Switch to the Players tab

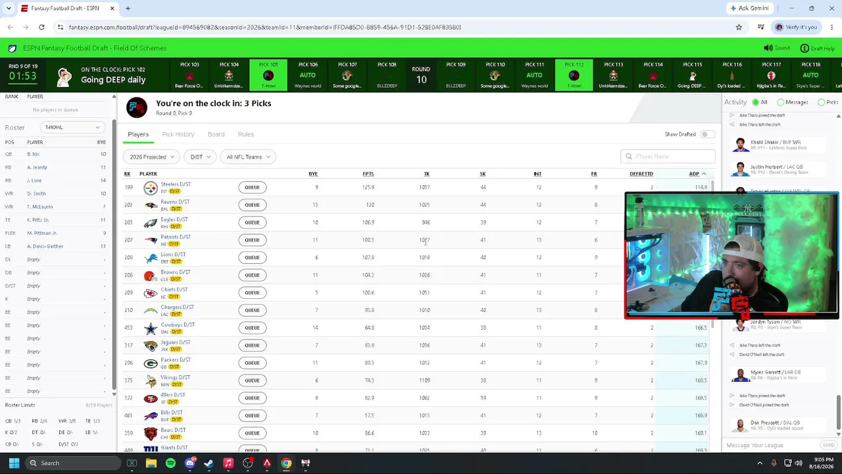point(138,134)
